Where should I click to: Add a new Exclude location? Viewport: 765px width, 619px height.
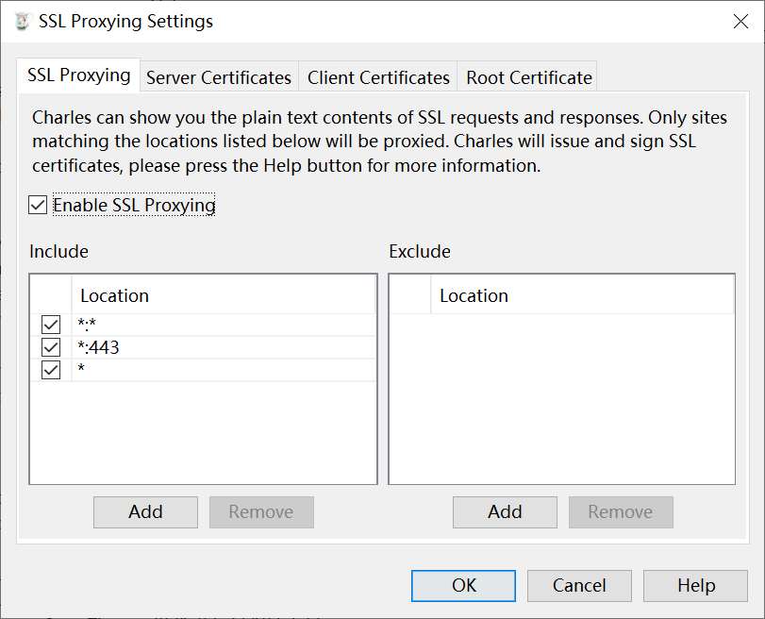[x=505, y=512]
